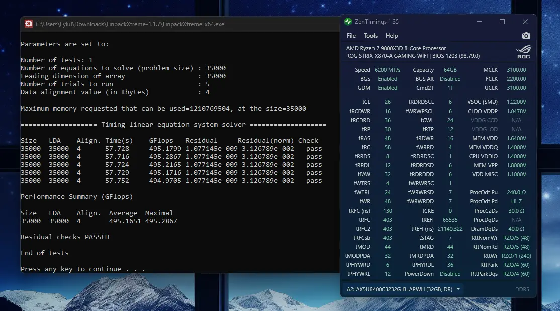Maximize the ZenTimings window
The width and height of the screenshot is (560, 311).
(502, 22)
